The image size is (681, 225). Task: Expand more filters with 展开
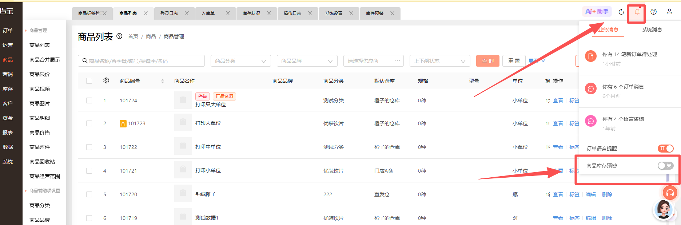coord(537,61)
